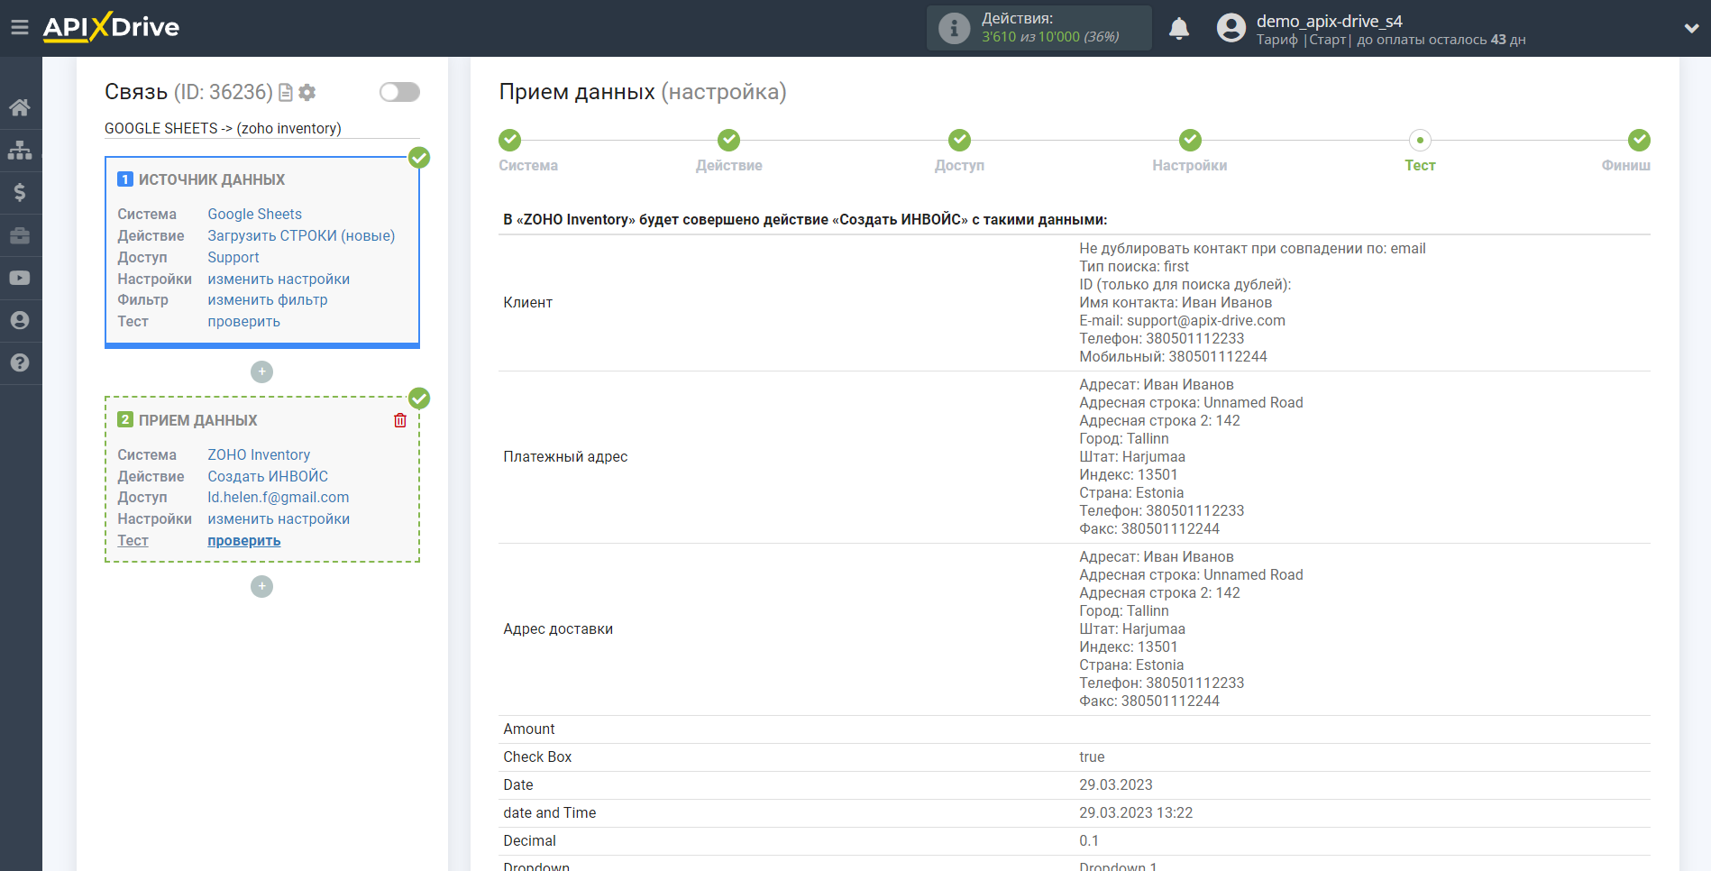1711x871 pixels.
Task: Open the YouTube video tutorials icon
Action: [x=20, y=278]
